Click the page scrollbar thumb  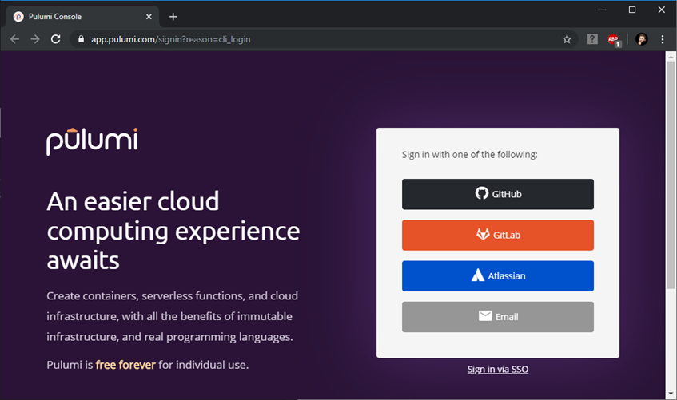(671, 175)
